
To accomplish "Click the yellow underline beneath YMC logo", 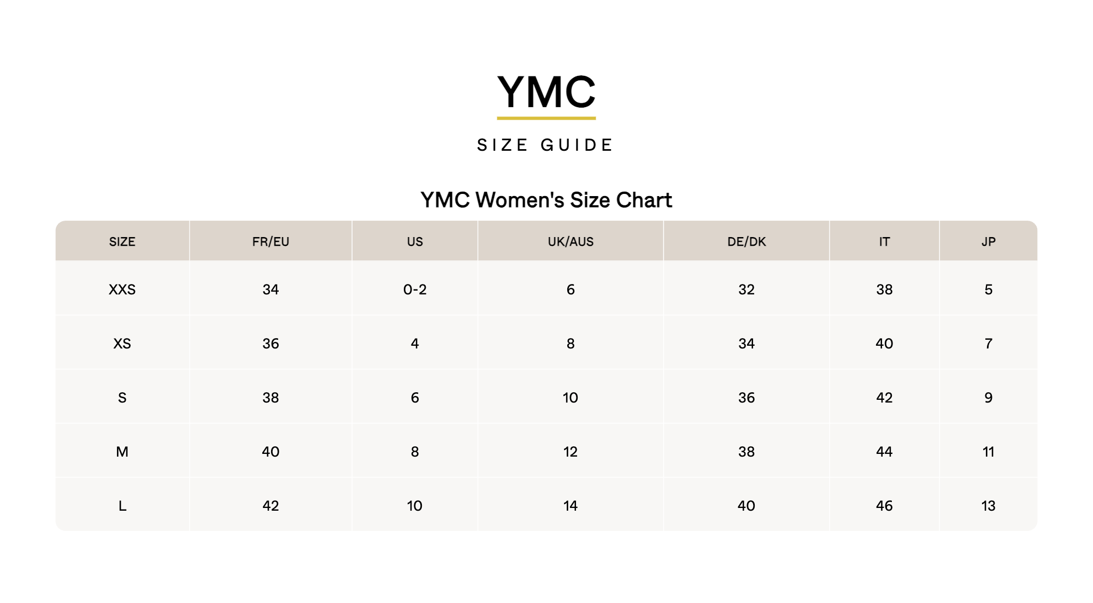I will (x=546, y=118).
